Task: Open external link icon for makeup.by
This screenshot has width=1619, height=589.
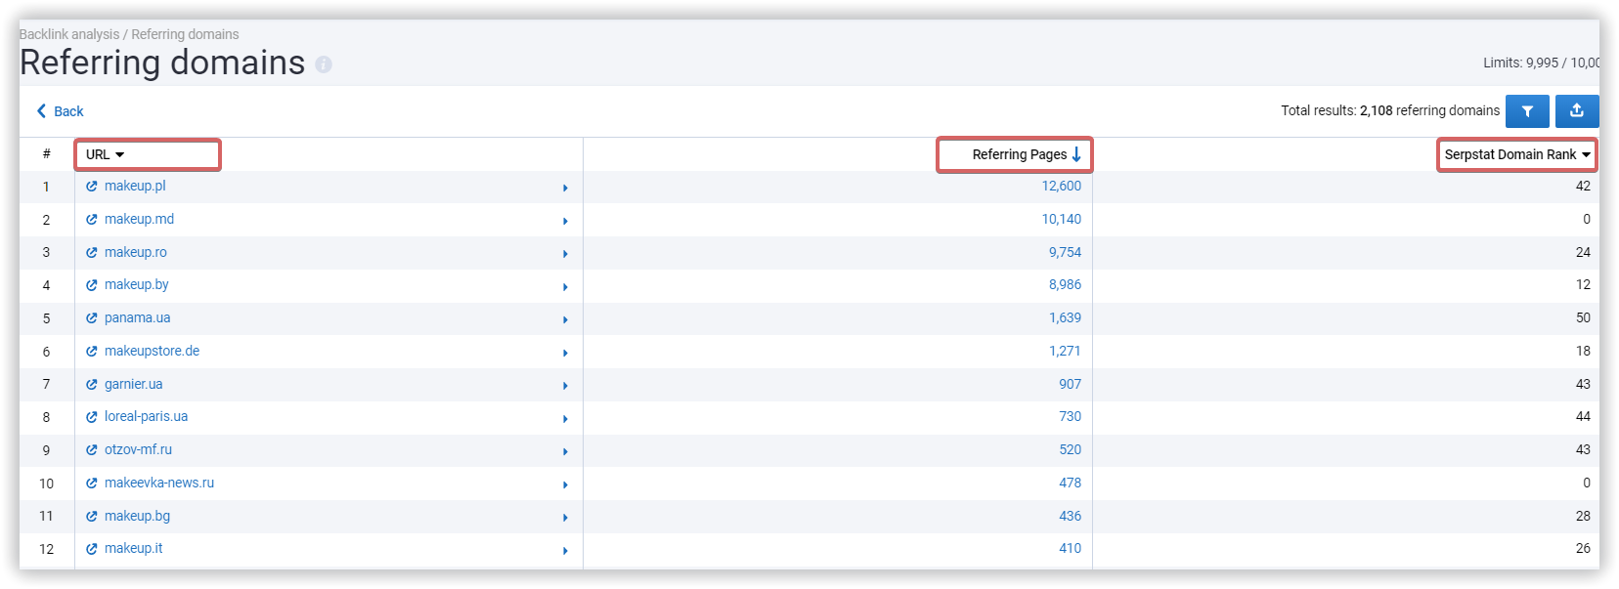Action: pos(92,285)
